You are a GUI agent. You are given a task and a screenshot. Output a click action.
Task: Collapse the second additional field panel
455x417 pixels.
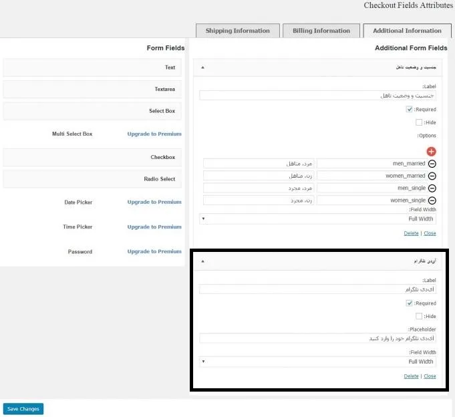[203, 261]
